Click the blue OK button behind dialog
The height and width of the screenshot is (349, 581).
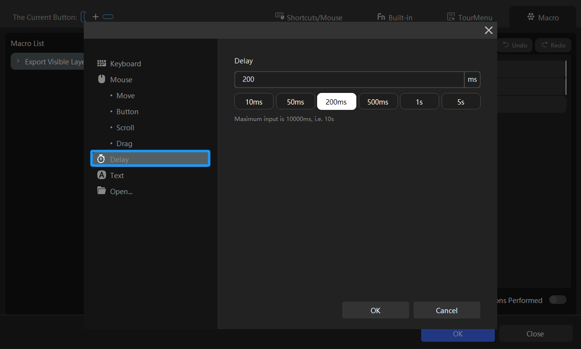pyautogui.click(x=458, y=335)
